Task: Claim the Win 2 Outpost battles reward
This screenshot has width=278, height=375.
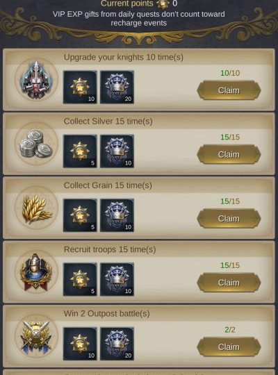Action: [229, 347]
